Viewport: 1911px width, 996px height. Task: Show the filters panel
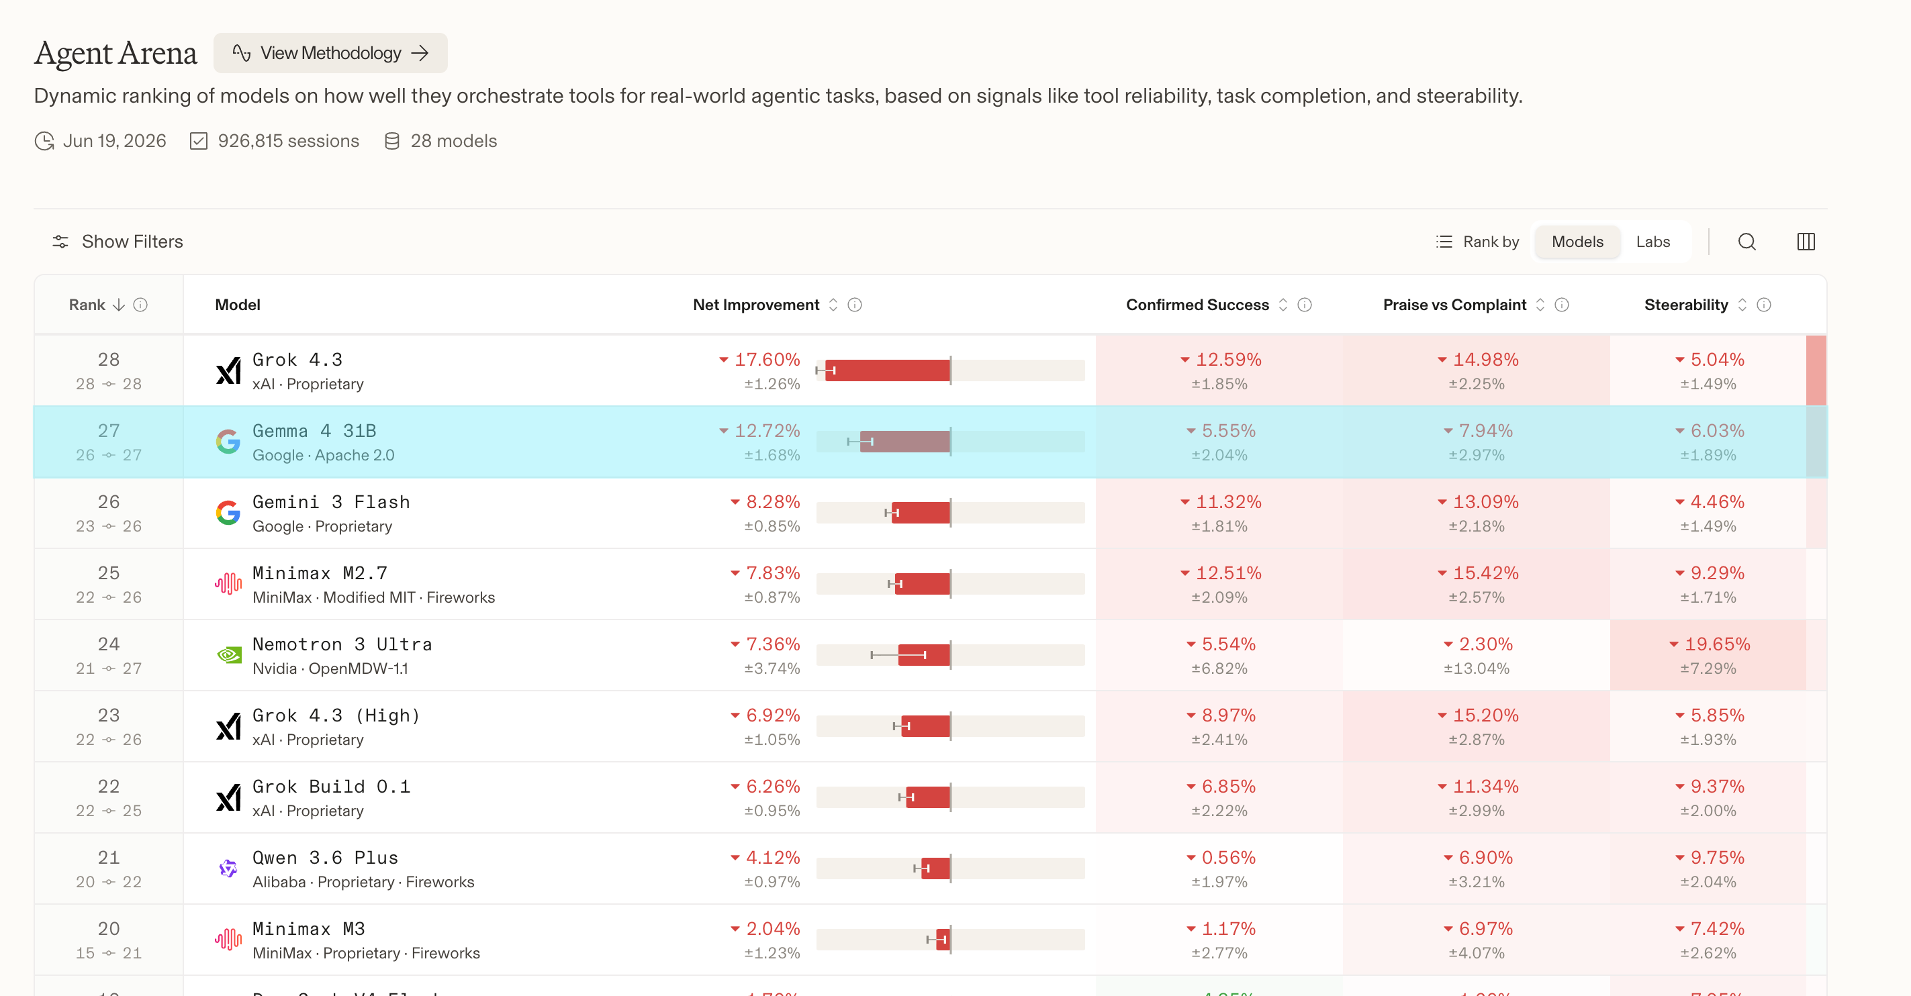118,242
